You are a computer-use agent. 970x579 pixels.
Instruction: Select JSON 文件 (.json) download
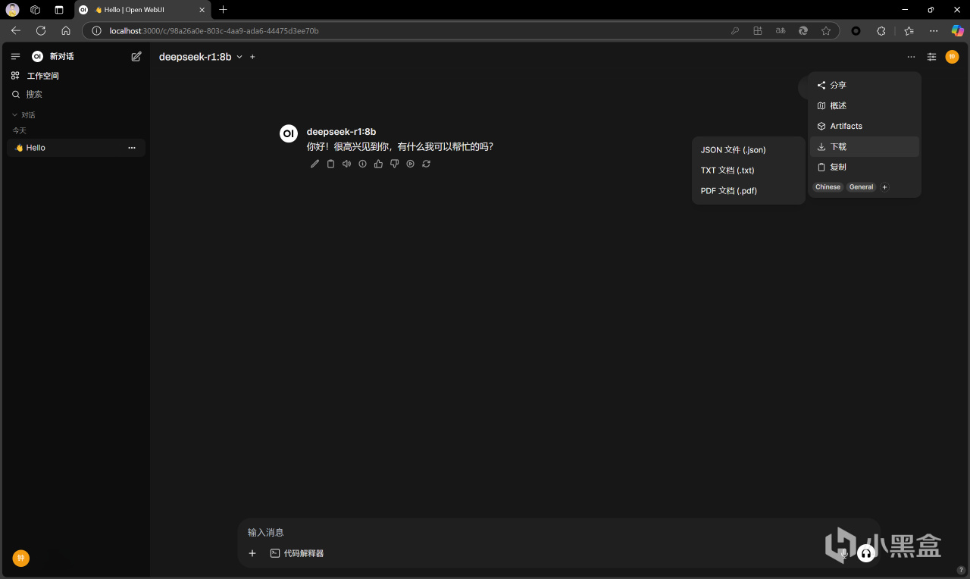point(749,150)
